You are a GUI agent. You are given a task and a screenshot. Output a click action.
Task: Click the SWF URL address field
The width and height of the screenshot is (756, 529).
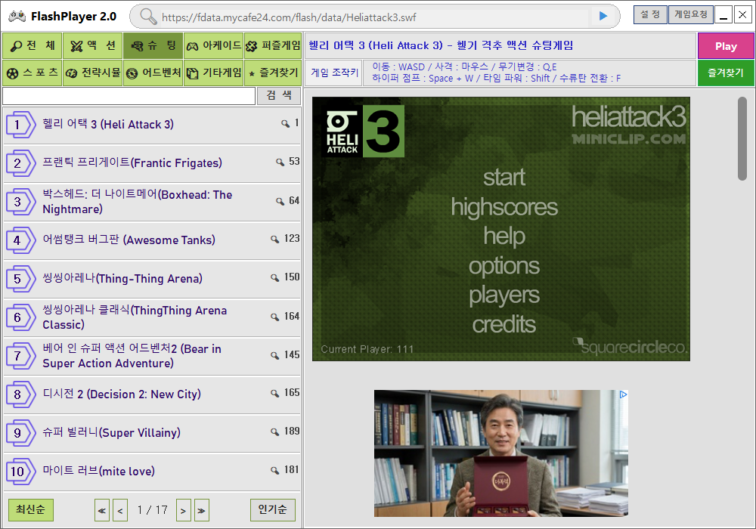[374, 17]
